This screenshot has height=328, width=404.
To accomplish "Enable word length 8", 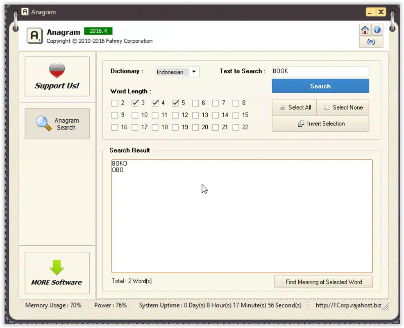I will pyautogui.click(x=236, y=103).
